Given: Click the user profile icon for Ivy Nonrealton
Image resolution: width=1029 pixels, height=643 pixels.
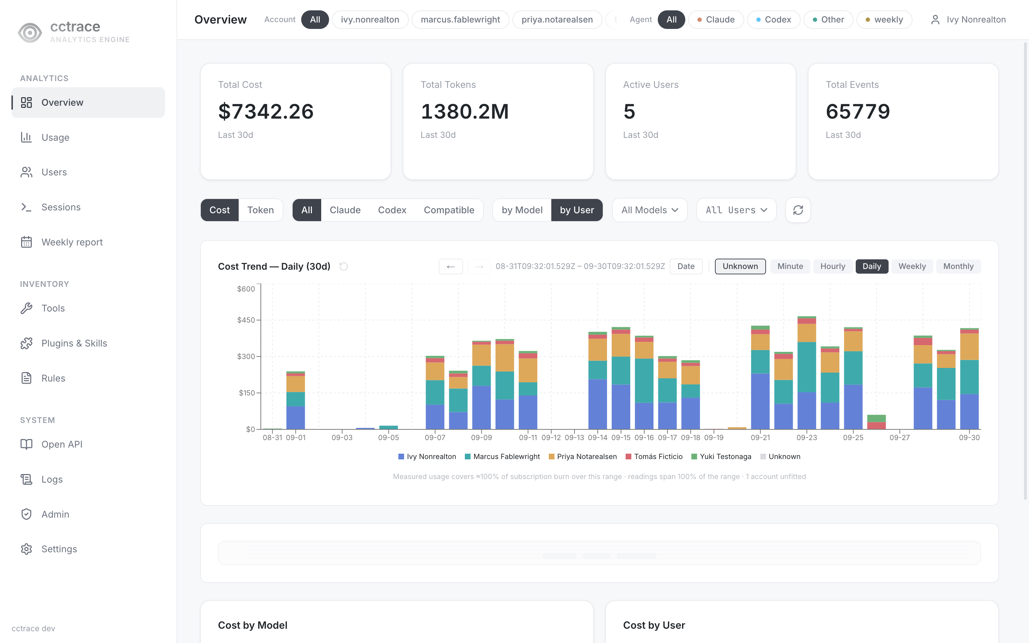Looking at the screenshot, I should click(935, 20).
